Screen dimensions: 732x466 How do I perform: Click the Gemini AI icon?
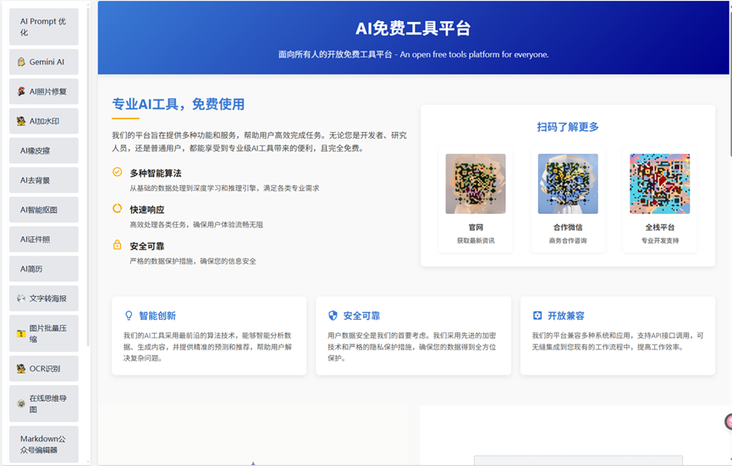pyautogui.click(x=21, y=62)
